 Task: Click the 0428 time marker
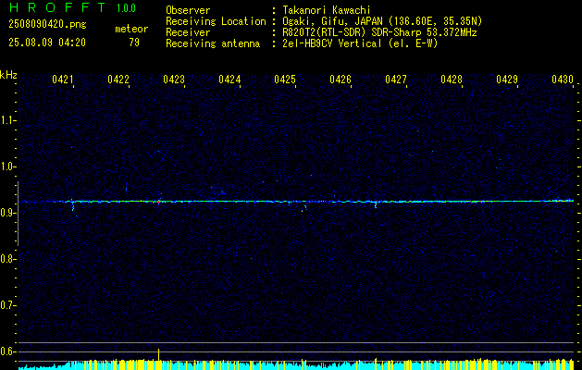tap(452, 79)
